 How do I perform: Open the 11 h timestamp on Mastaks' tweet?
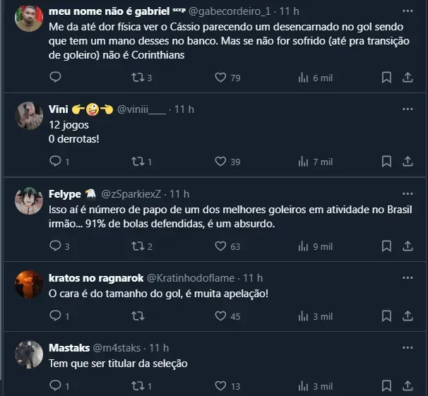pyautogui.click(x=159, y=348)
